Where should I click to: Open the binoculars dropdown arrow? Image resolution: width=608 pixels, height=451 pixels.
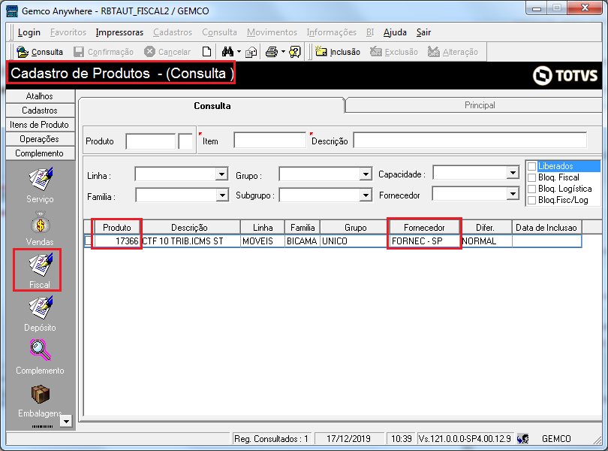coord(239,52)
